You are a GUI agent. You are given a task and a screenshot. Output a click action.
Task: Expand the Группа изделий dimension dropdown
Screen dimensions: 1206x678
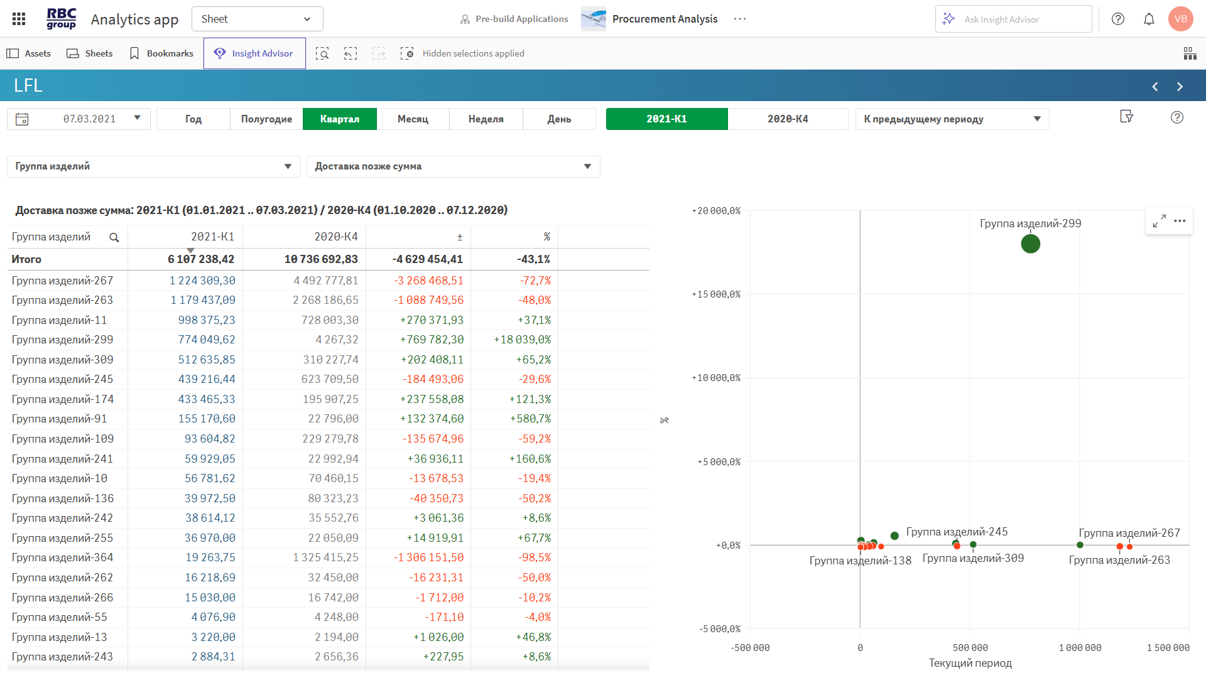[154, 166]
